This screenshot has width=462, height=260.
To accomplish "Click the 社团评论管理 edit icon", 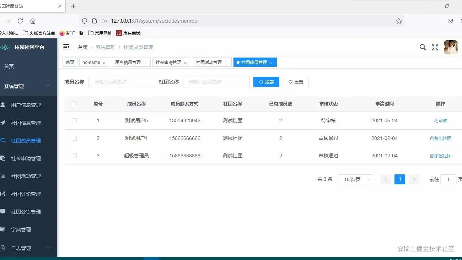I will pos(3,194).
